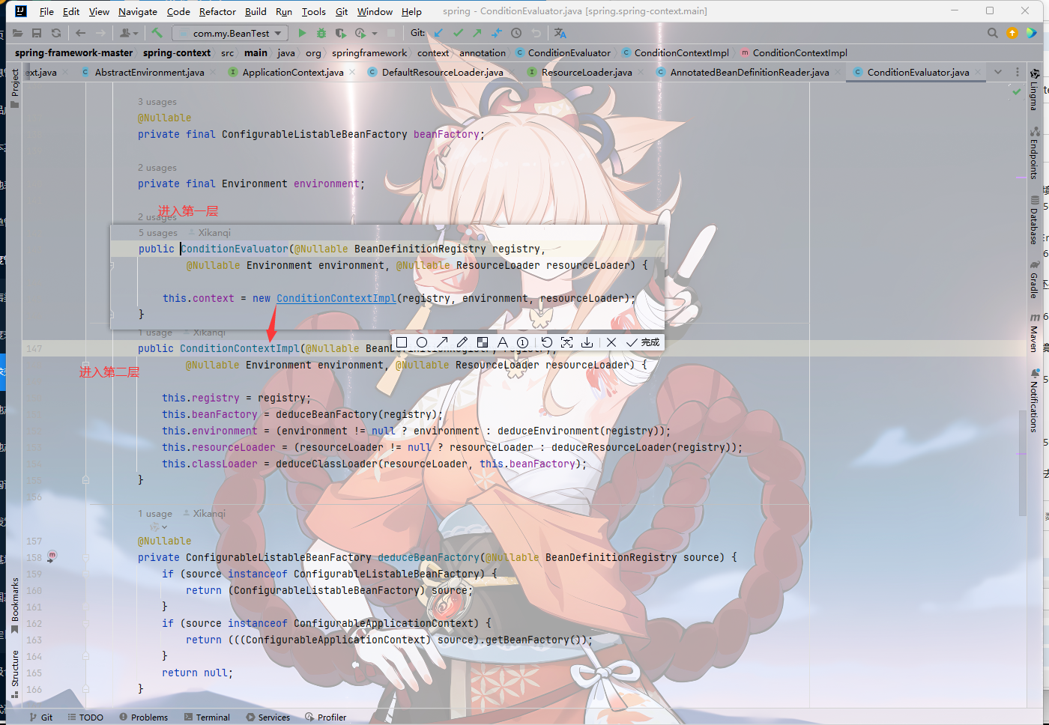Click the Reload from Disk icon
The width and height of the screenshot is (1049, 725).
click(56, 33)
